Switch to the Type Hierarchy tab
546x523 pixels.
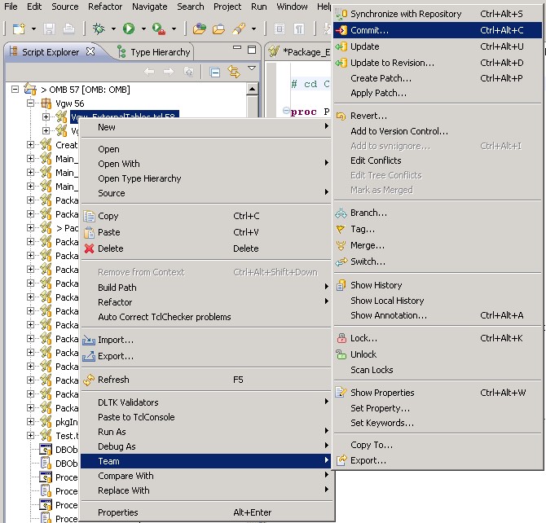pyautogui.click(x=160, y=52)
